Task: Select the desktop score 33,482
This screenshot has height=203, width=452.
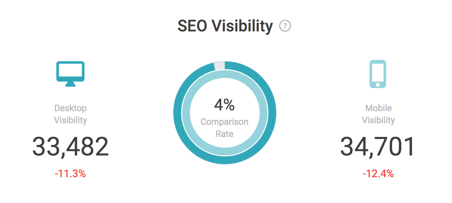Action: (70, 147)
